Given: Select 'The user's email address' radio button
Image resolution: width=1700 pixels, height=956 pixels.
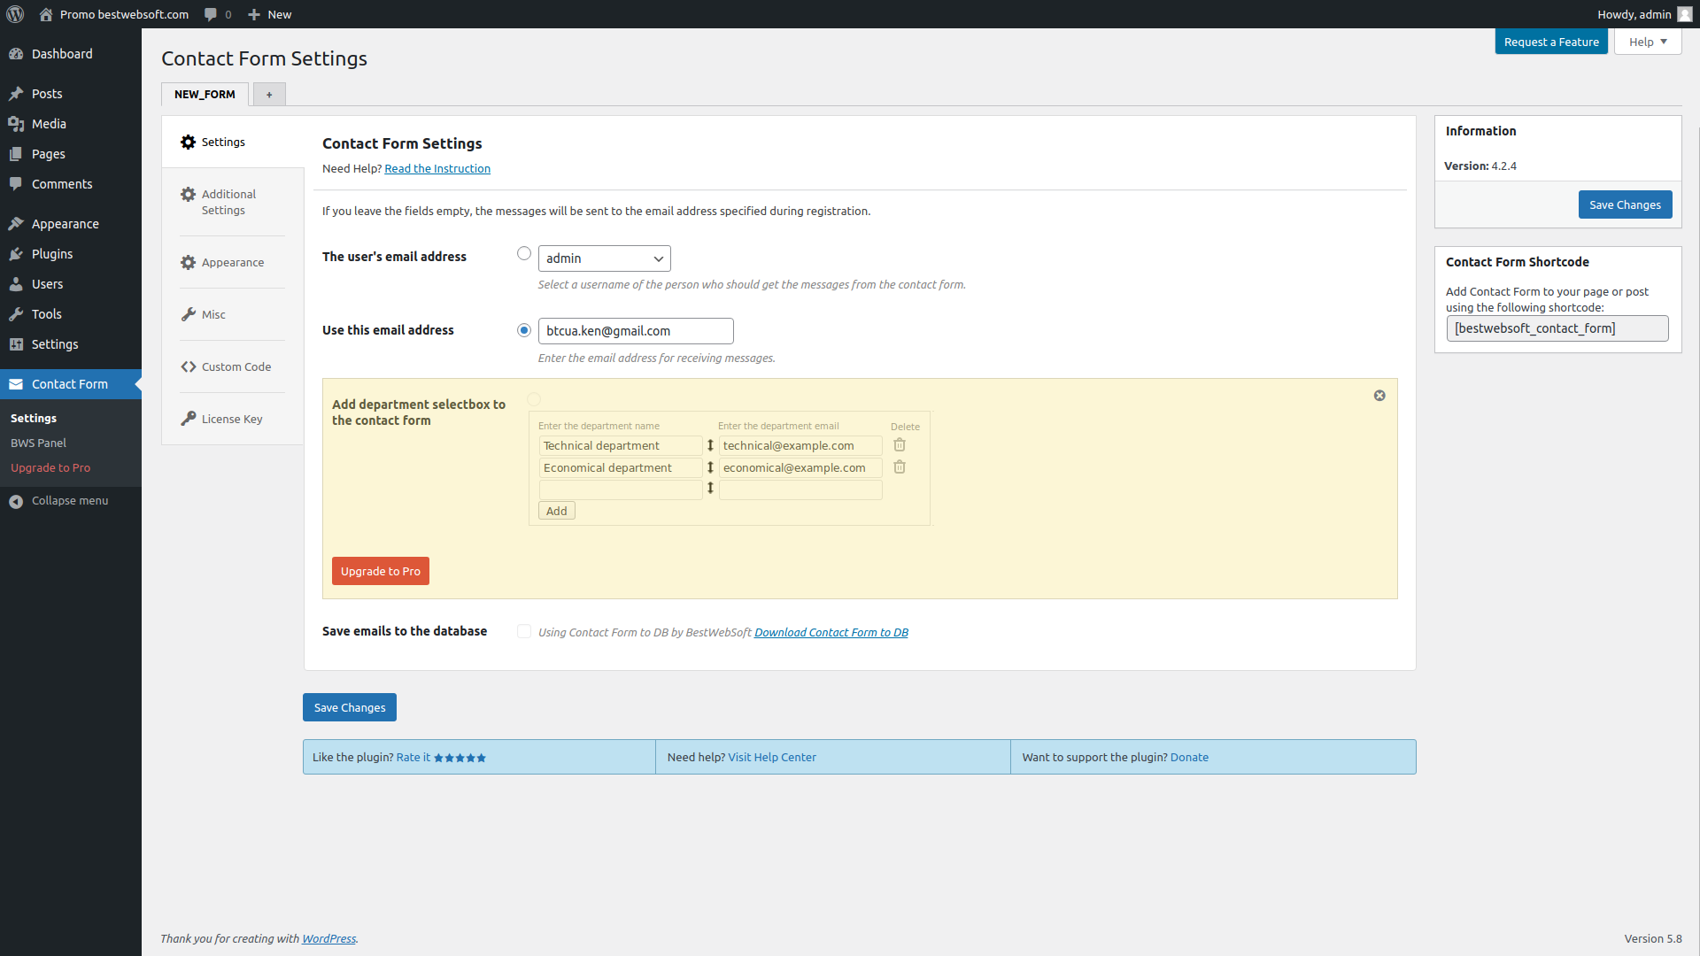Looking at the screenshot, I should pos(524,253).
